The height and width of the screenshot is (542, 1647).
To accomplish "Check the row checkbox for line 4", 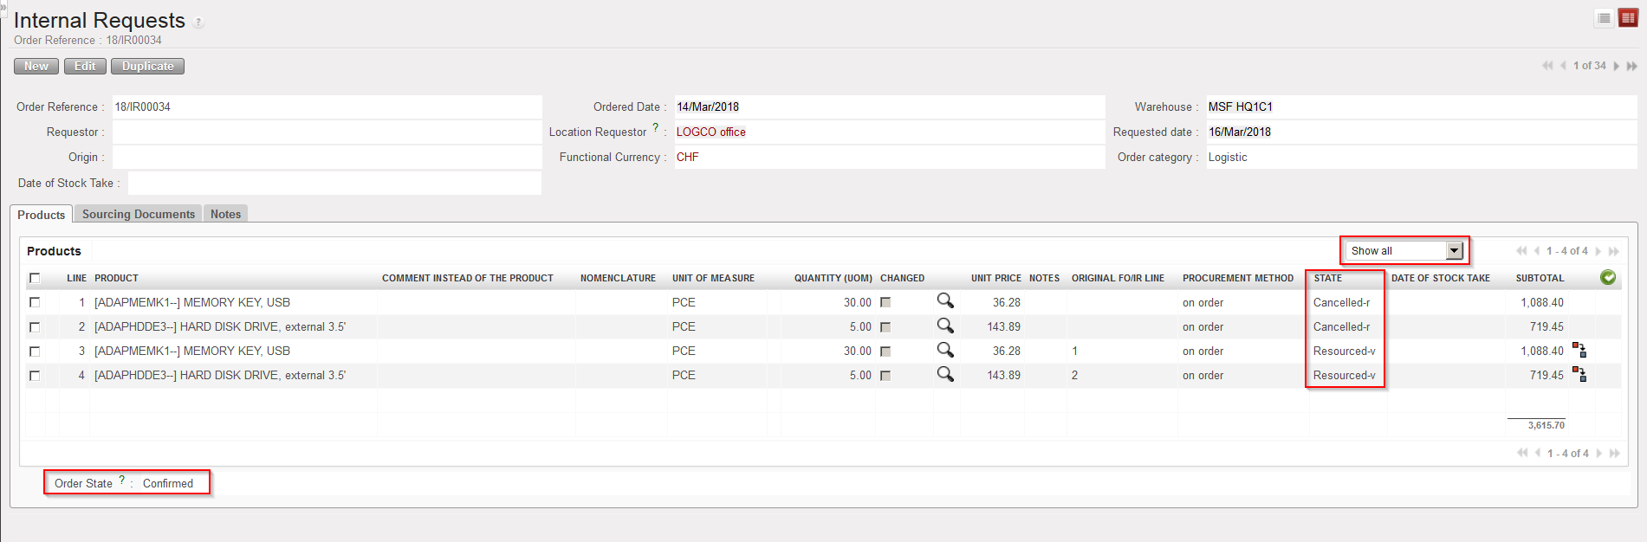I will (x=35, y=376).
